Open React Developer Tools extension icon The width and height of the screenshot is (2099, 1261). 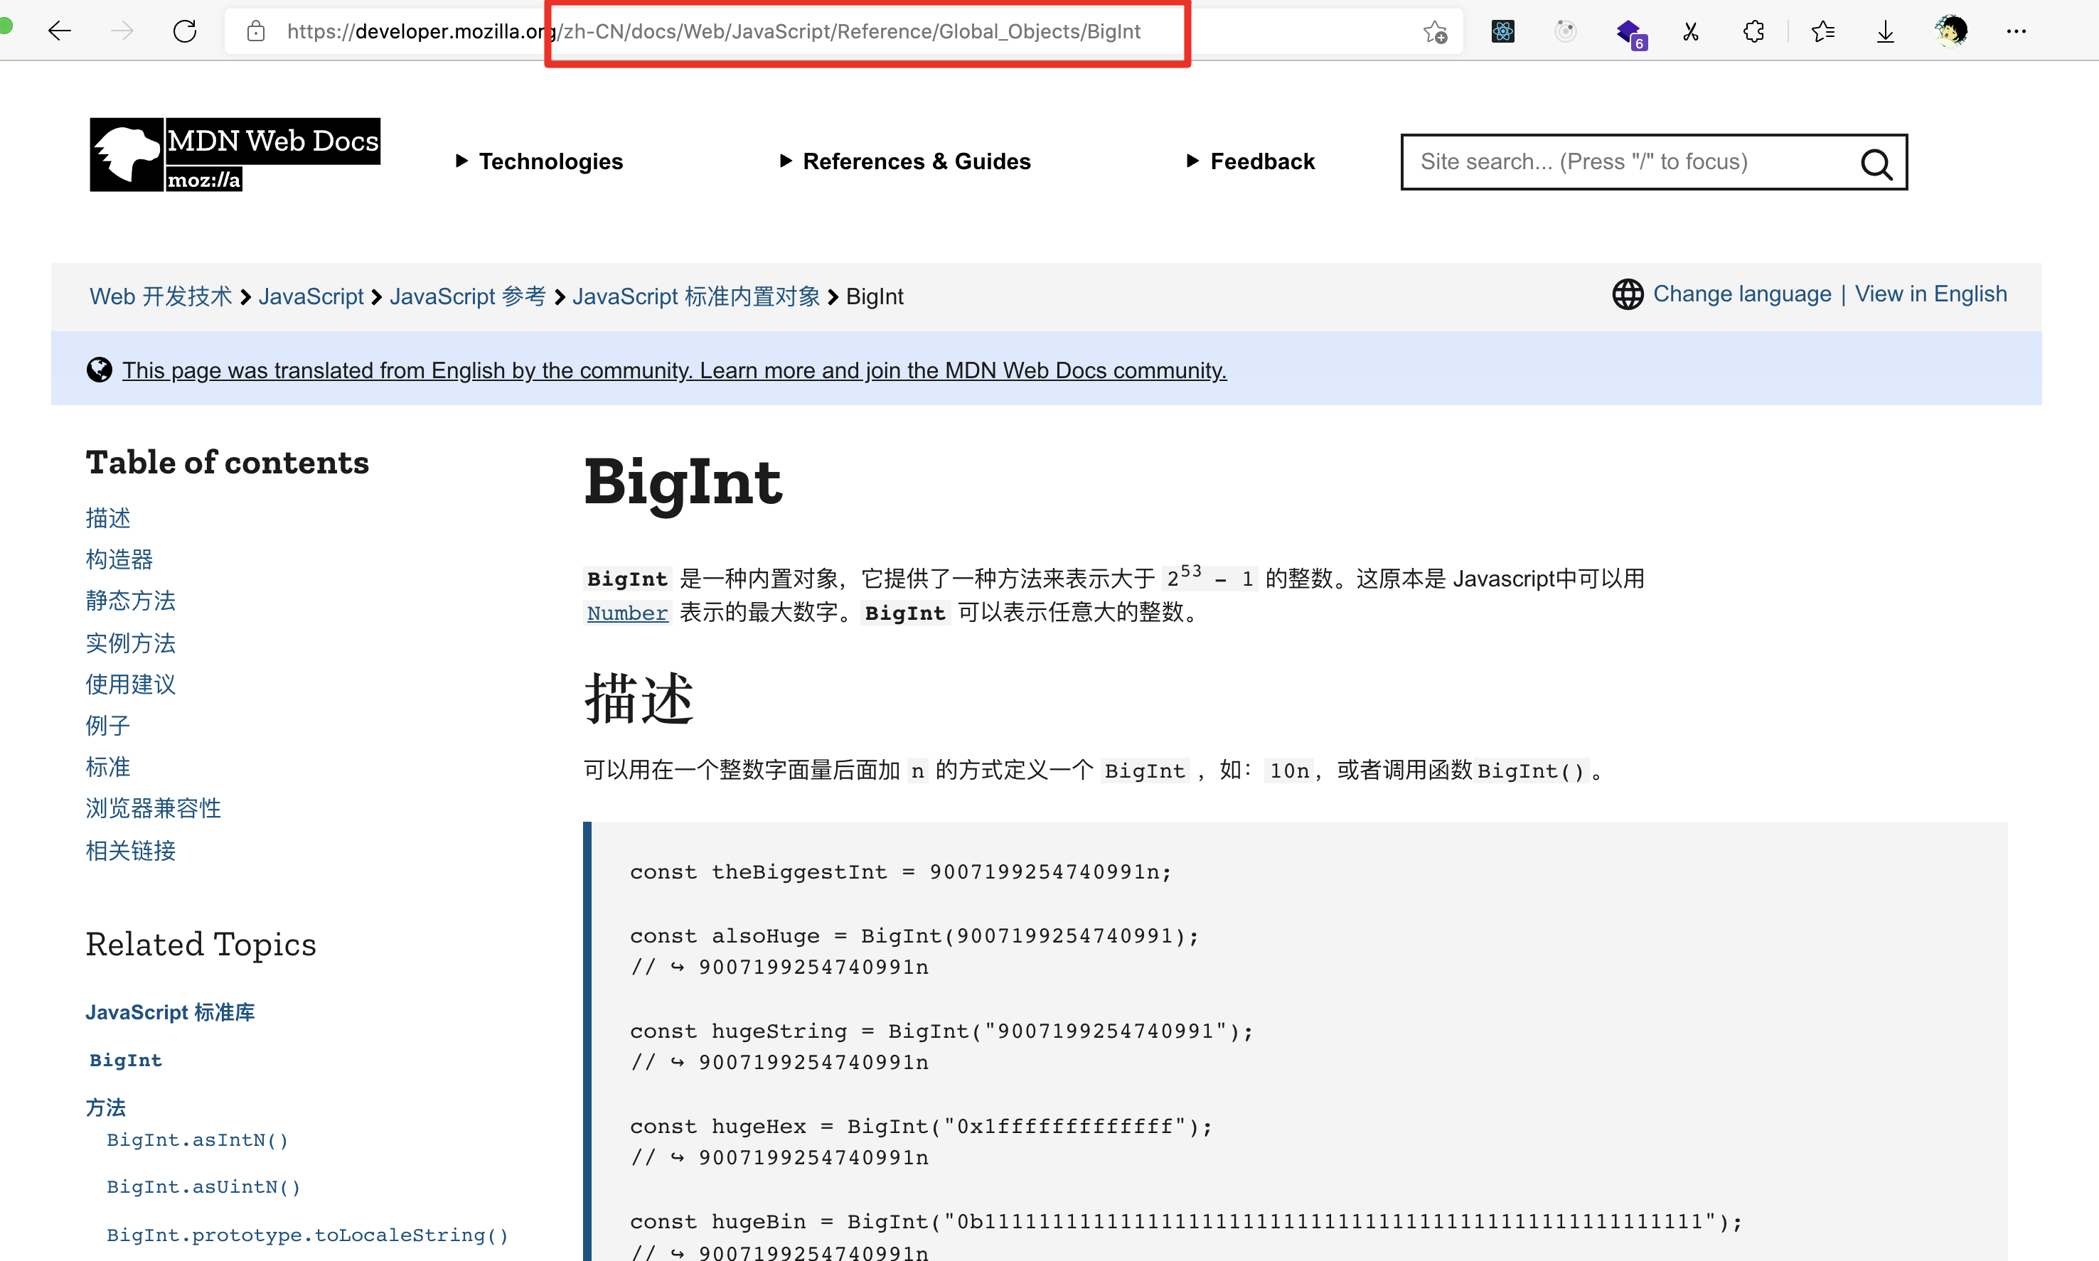coord(1502,31)
